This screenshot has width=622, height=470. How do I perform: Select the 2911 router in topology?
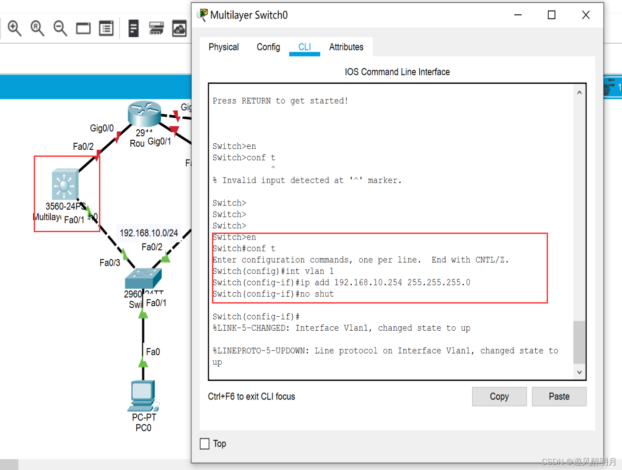pyautogui.click(x=144, y=113)
